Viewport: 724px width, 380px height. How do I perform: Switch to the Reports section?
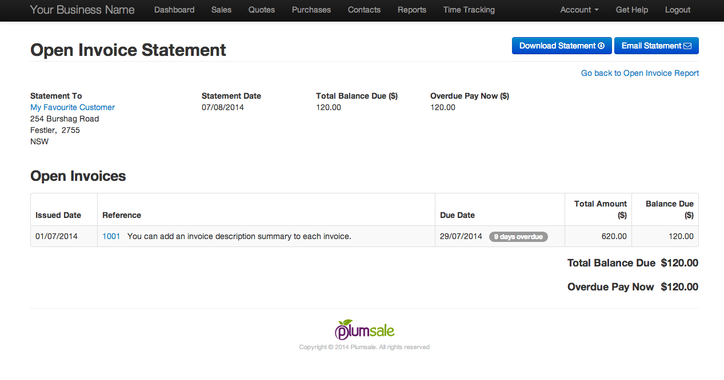[411, 10]
